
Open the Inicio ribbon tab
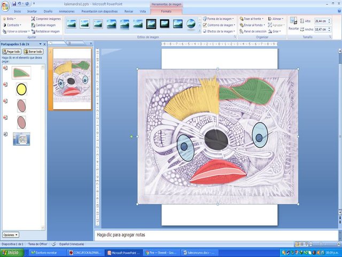click(x=18, y=11)
